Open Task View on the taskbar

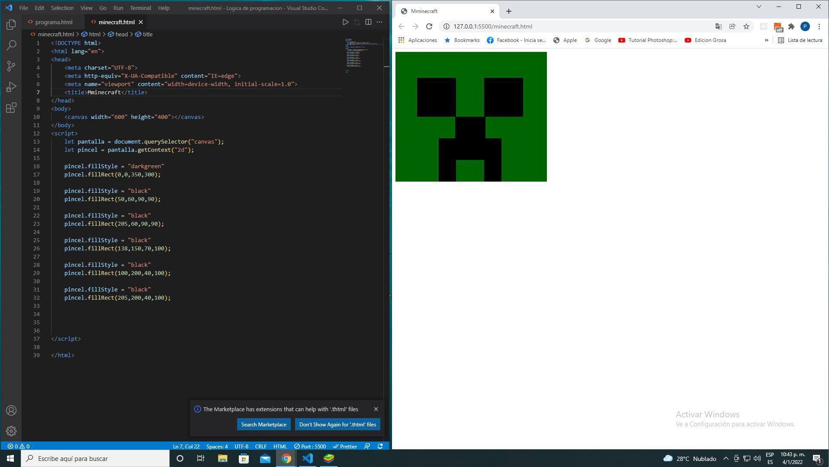[201, 458]
